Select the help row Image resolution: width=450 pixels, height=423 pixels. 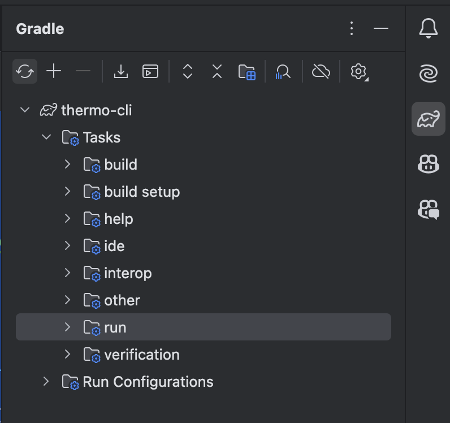[x=204, y=218]
